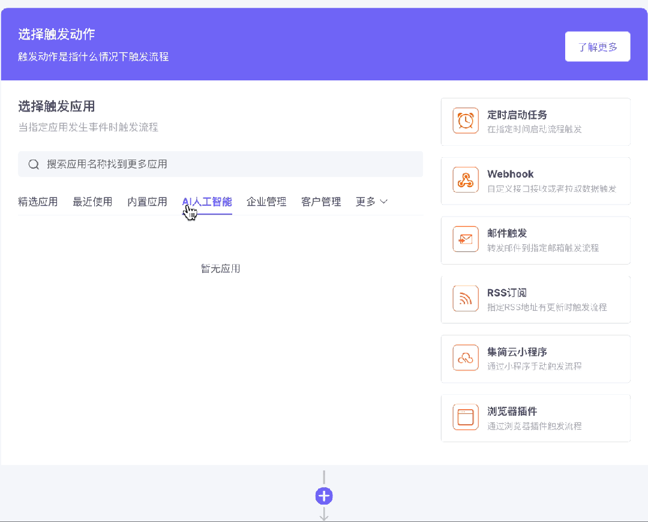The image size is (648, 522).
Task: Focus the 搜索应用名称找到更多应用 search field
Action: point(220,164)
